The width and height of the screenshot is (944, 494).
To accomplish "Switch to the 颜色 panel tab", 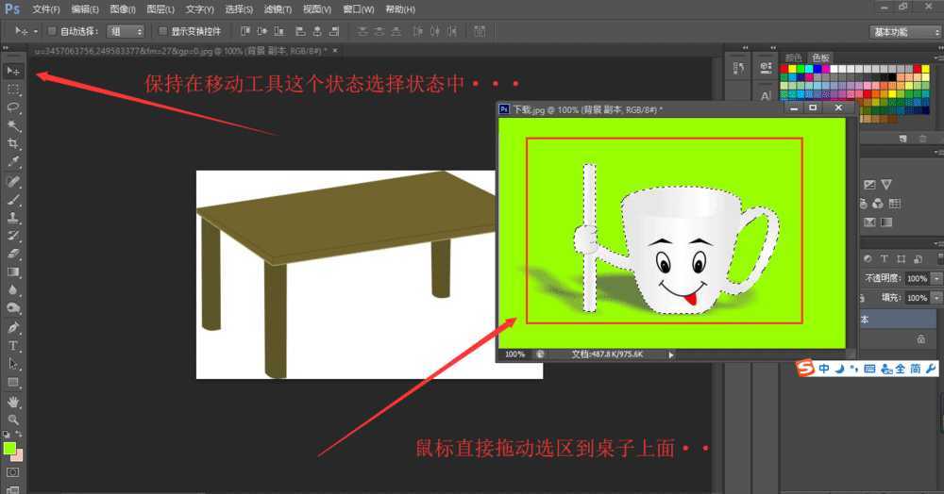I will [795, 58].
